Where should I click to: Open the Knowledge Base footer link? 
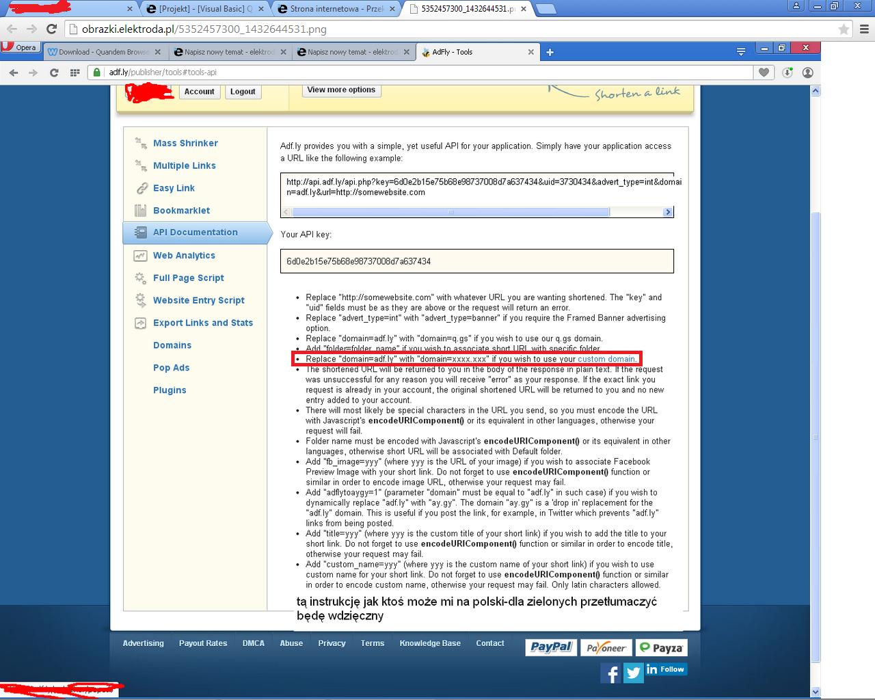point(430,643)
